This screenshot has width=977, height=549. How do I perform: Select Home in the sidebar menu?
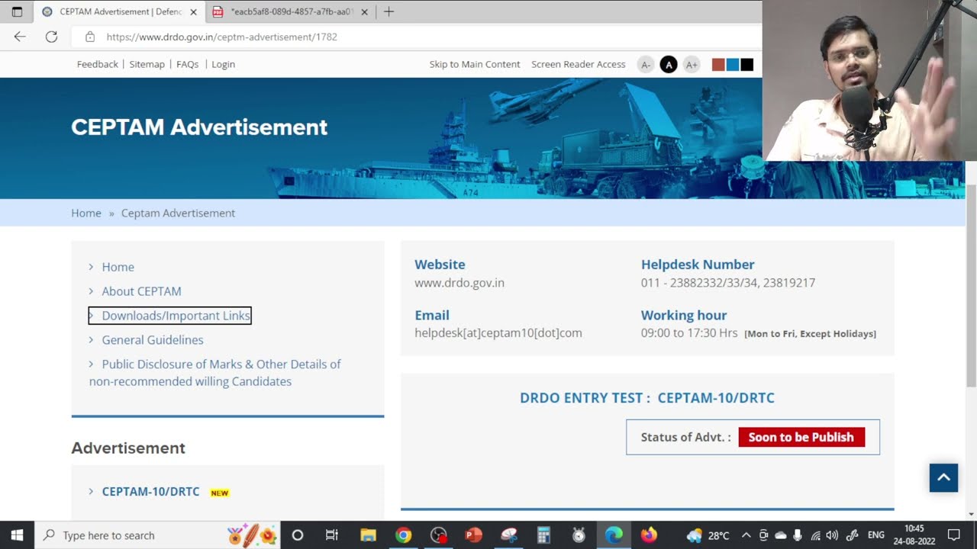[118, 267]
